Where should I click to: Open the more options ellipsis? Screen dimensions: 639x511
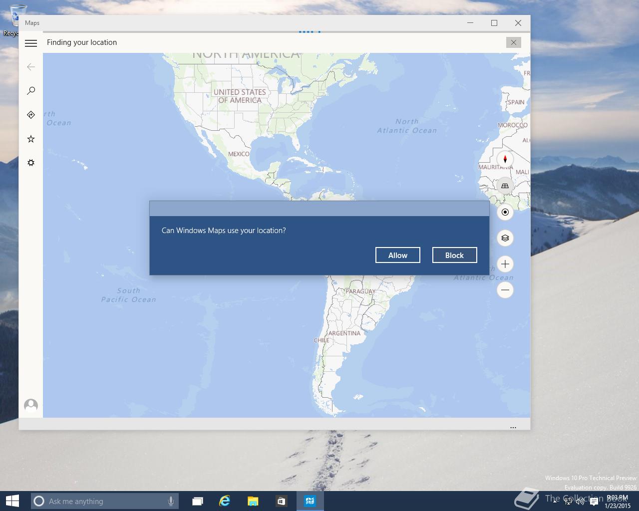tap(513, 427)
